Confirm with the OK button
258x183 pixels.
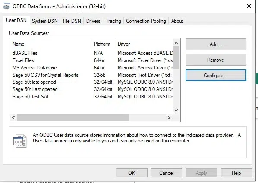click(132, 173)
